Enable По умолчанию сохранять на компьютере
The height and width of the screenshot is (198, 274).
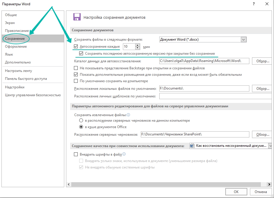pyautogui.click(x=76, y=81)
